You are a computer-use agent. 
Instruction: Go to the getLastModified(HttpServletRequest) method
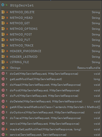[51, 79]
